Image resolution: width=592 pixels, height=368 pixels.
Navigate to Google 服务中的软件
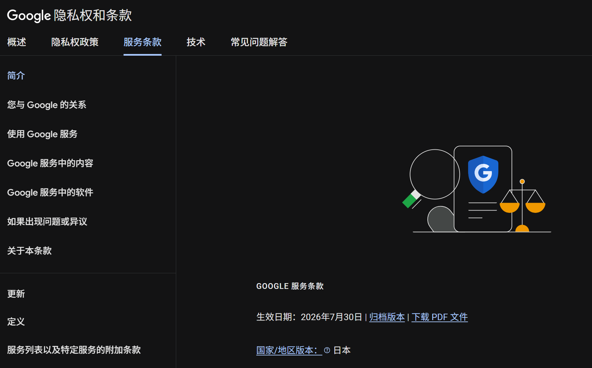click(50, 192)
